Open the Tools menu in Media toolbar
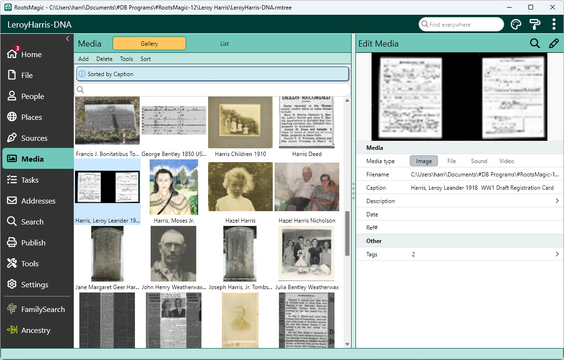Viewport: 564px width, 360px height. (x=126, y=58)
